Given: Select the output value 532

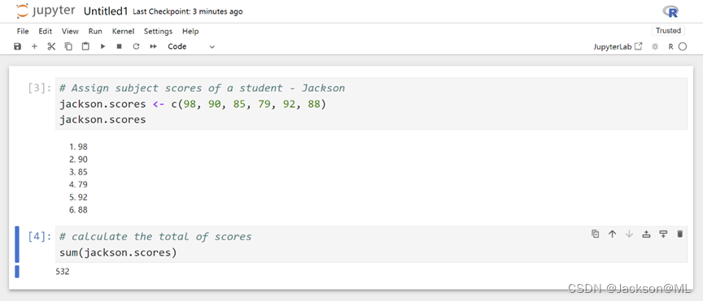Looking at the screenshot, I should point(63,272).
